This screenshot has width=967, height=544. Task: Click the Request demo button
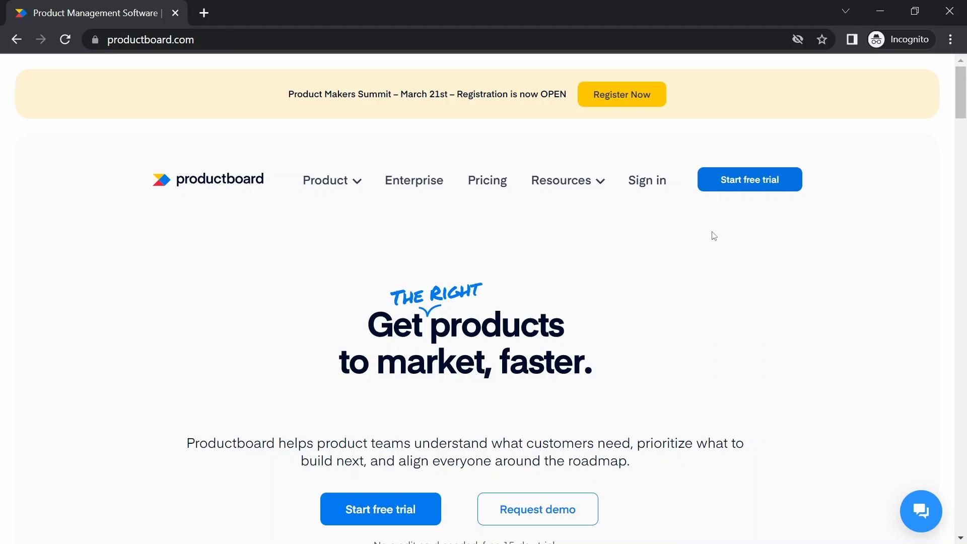click(538, 509)
